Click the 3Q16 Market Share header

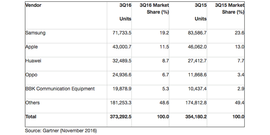tap(154, 9)
